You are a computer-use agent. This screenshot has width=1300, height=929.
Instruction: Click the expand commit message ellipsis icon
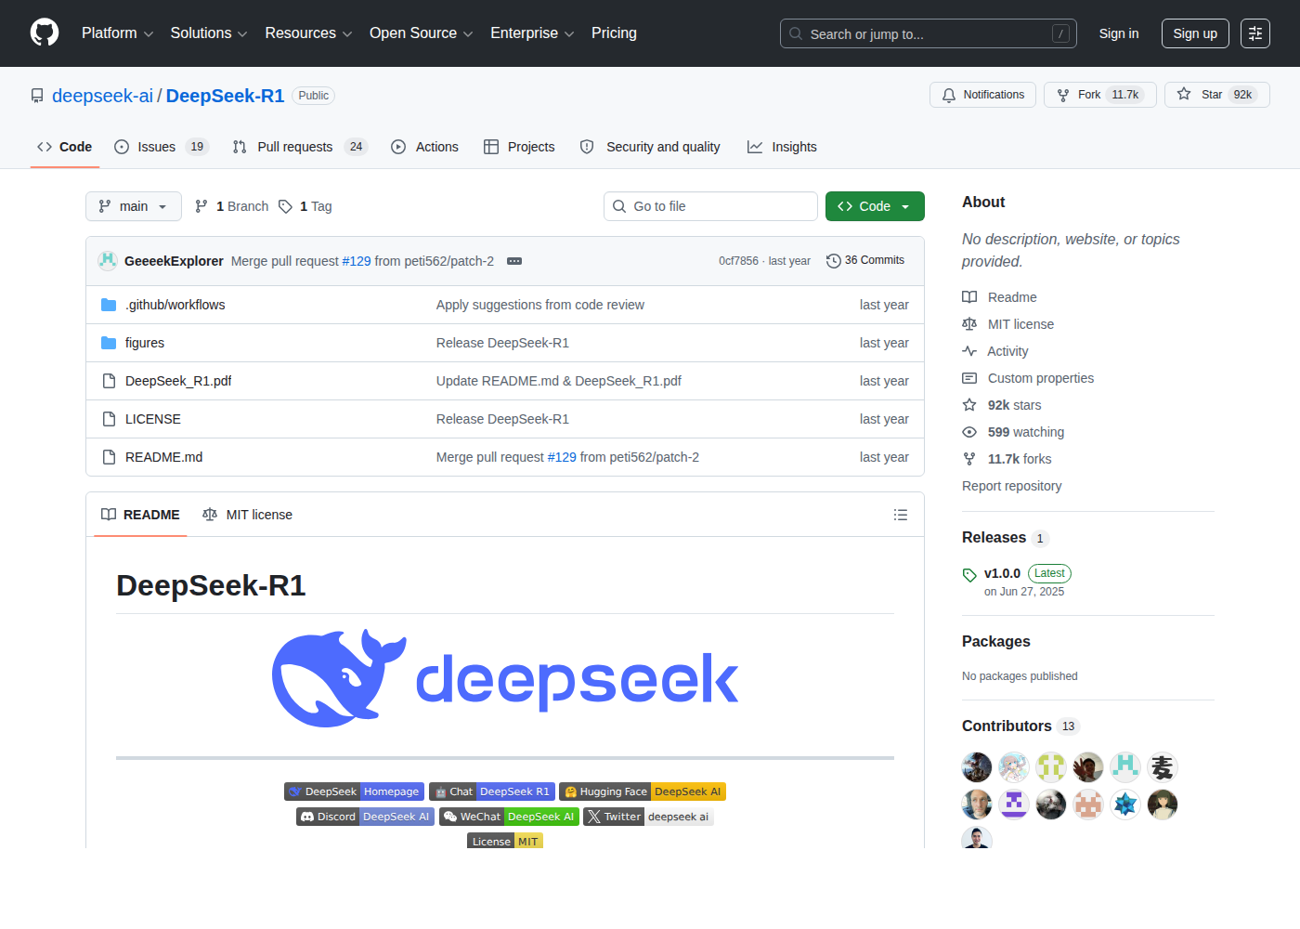click(514, 261)
